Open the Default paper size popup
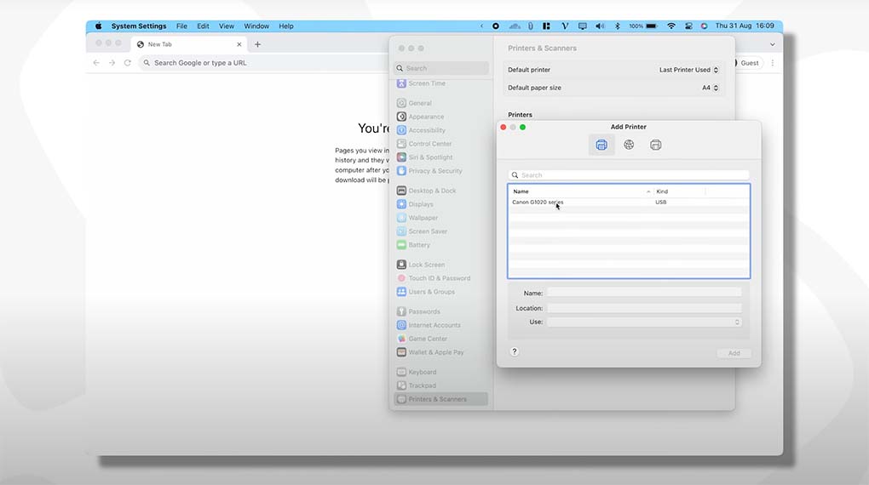Image resolution: width=869 pixels, height=485 pixels. point(710,88)
